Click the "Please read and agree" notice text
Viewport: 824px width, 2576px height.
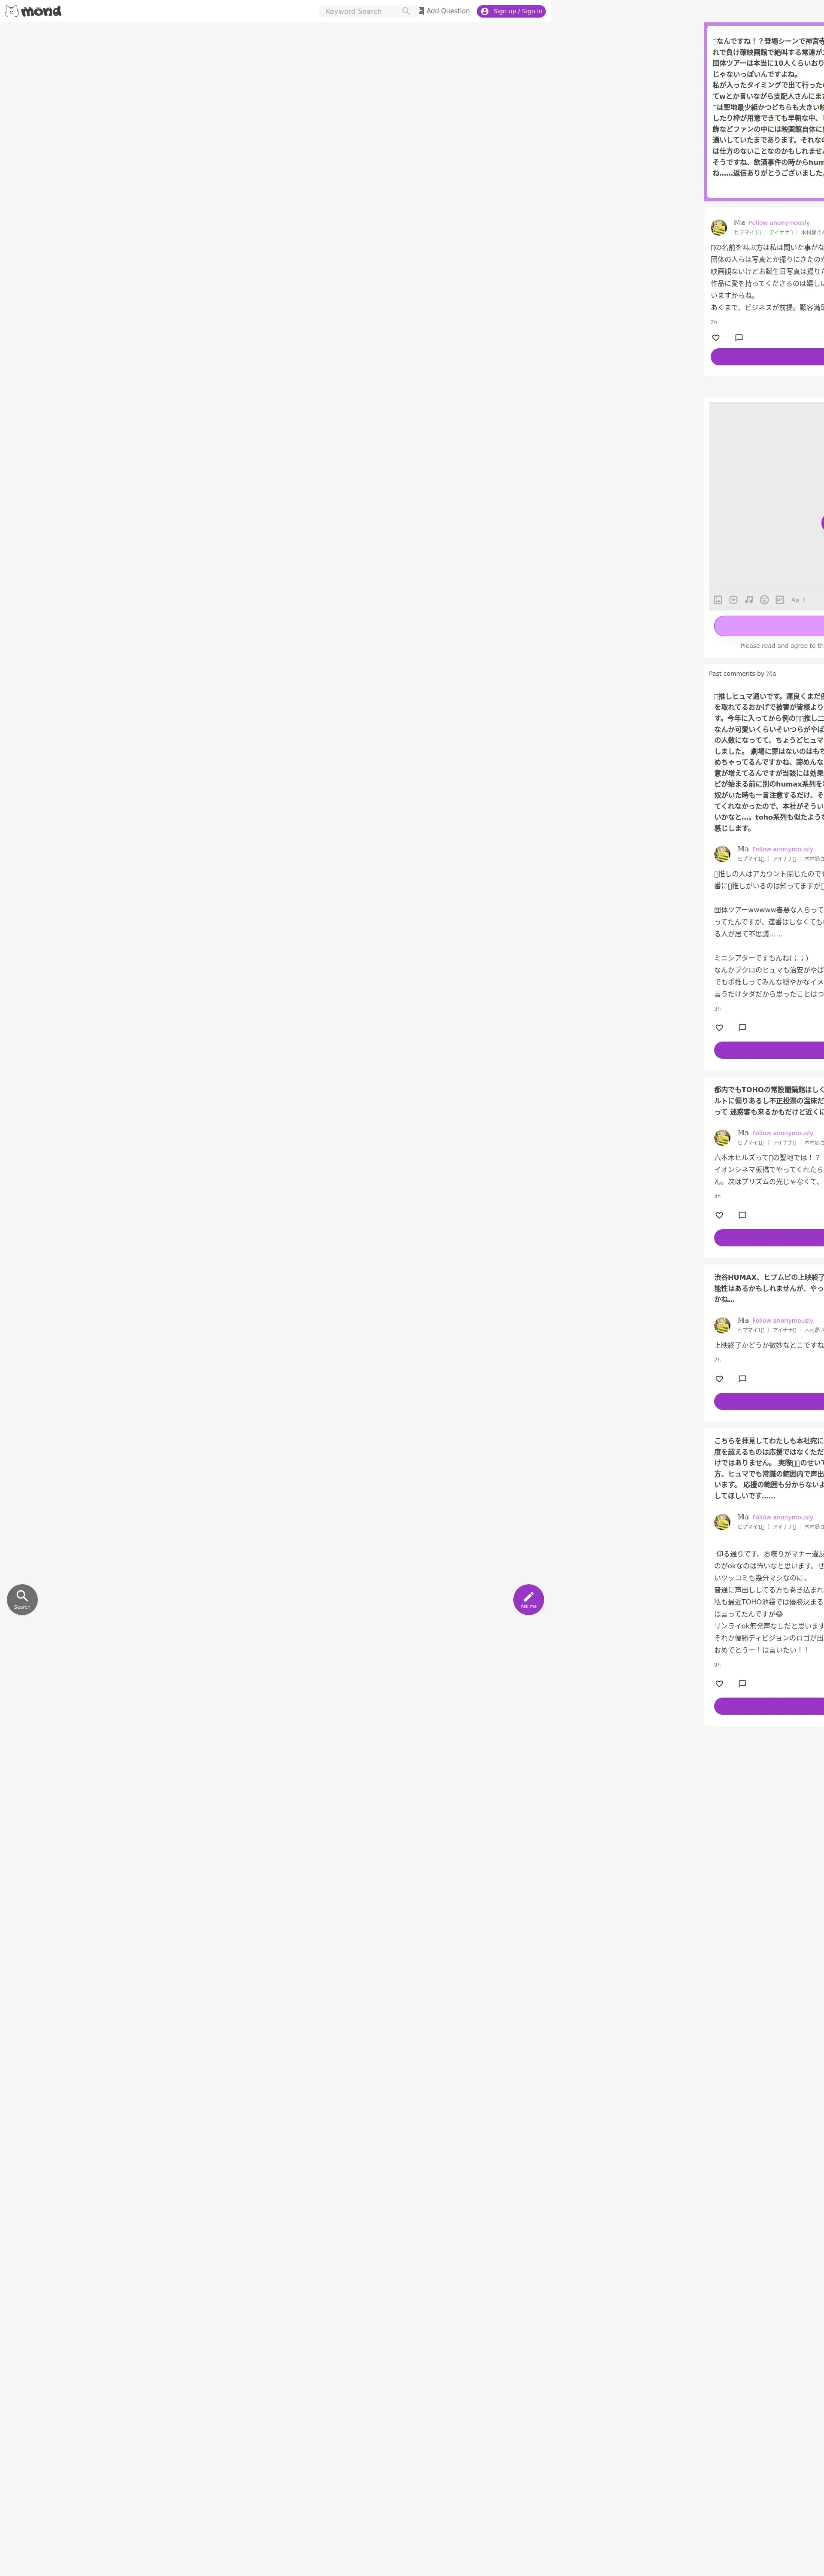782,646
